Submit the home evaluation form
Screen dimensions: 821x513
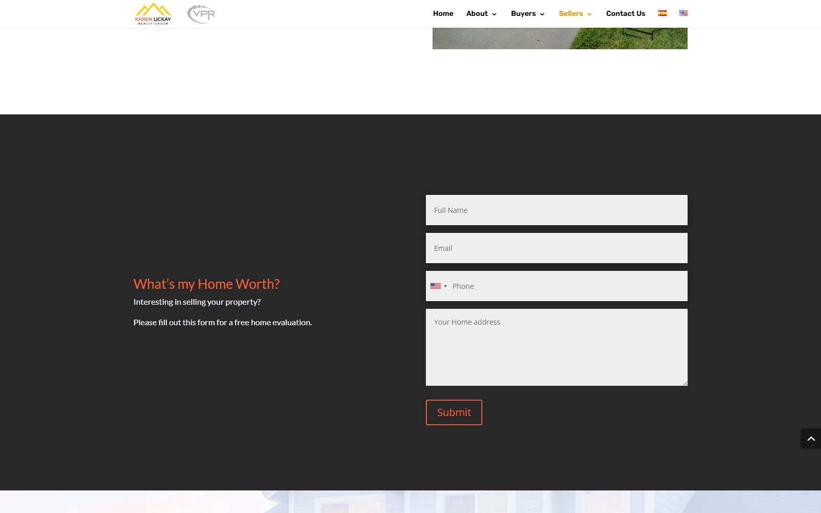(x=454, y=412)
